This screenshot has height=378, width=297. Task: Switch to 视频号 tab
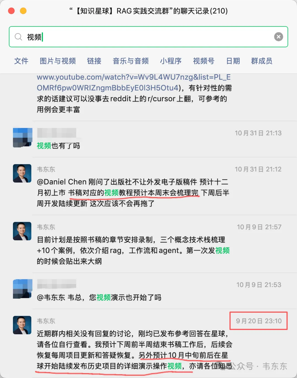tap(204, 61)
